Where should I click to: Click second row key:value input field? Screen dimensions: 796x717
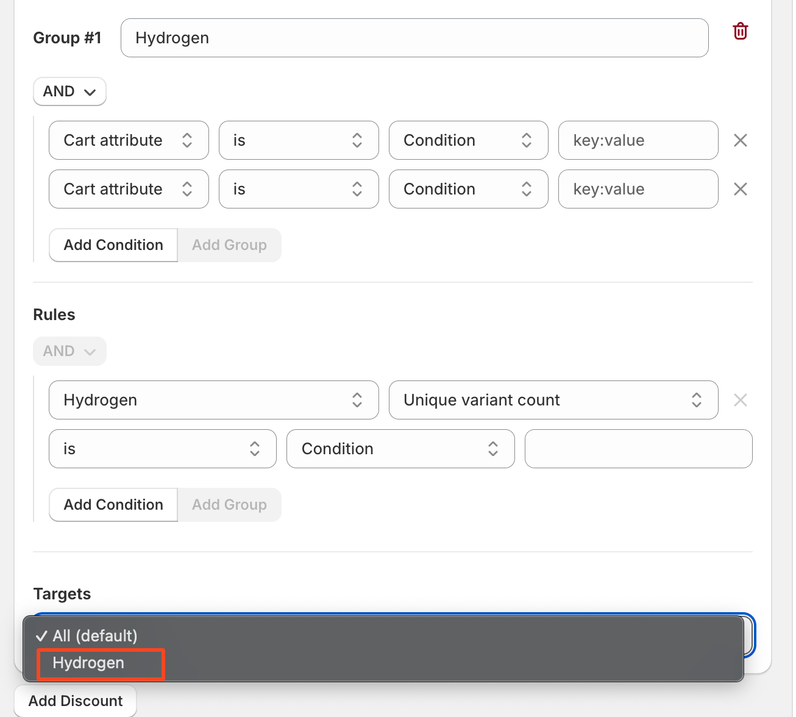pos(638,189)
